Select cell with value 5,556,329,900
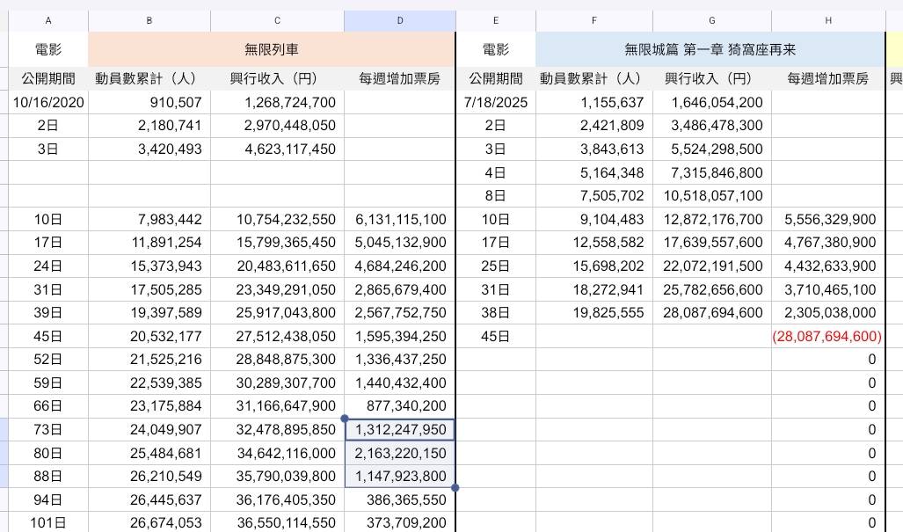This screenshot has height=532, width=903. coord(828,219)
